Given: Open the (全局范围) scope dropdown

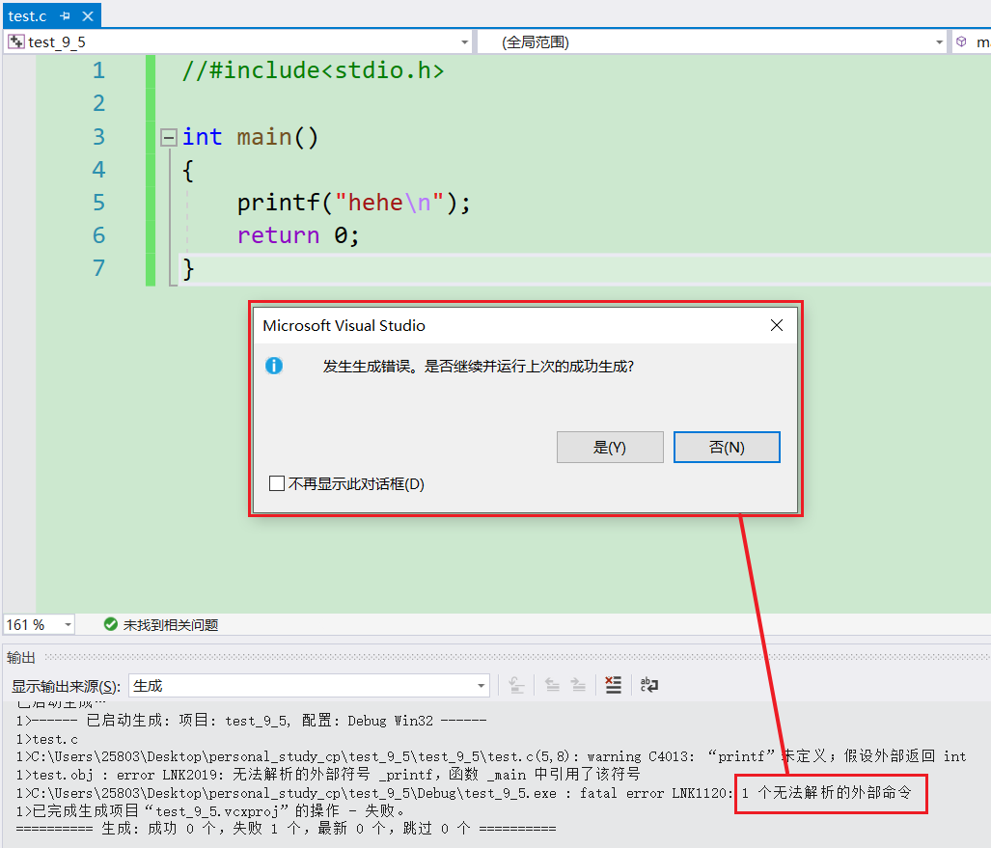Looking at the screenshot, I should pyautogui.click(x=939, y=42).
